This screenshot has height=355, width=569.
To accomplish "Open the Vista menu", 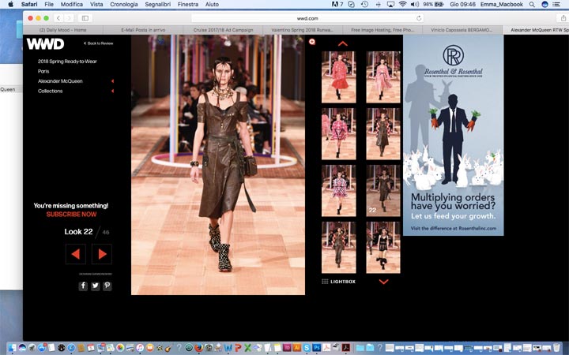I will tap(96, 5).
